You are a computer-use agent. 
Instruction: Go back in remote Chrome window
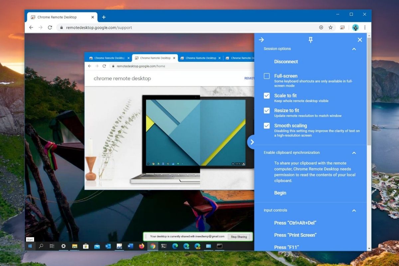89,66
